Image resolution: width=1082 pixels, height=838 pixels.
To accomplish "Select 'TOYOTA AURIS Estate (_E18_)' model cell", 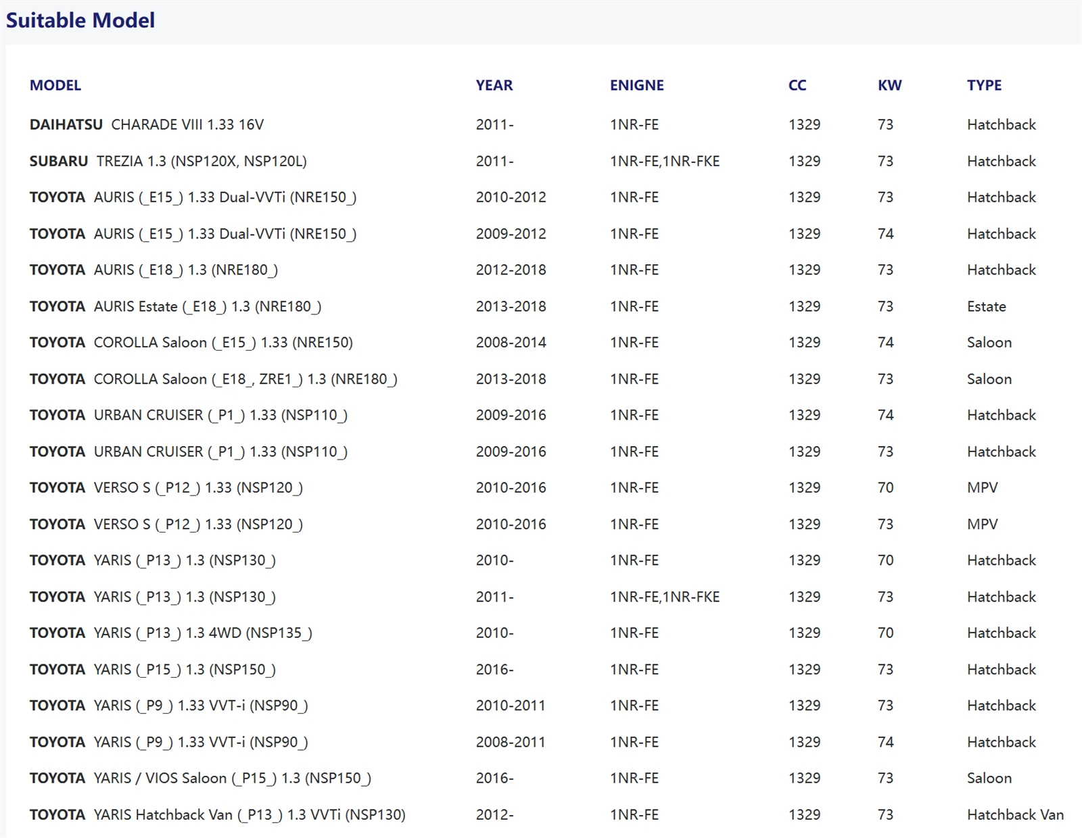I will coord(176,306).
